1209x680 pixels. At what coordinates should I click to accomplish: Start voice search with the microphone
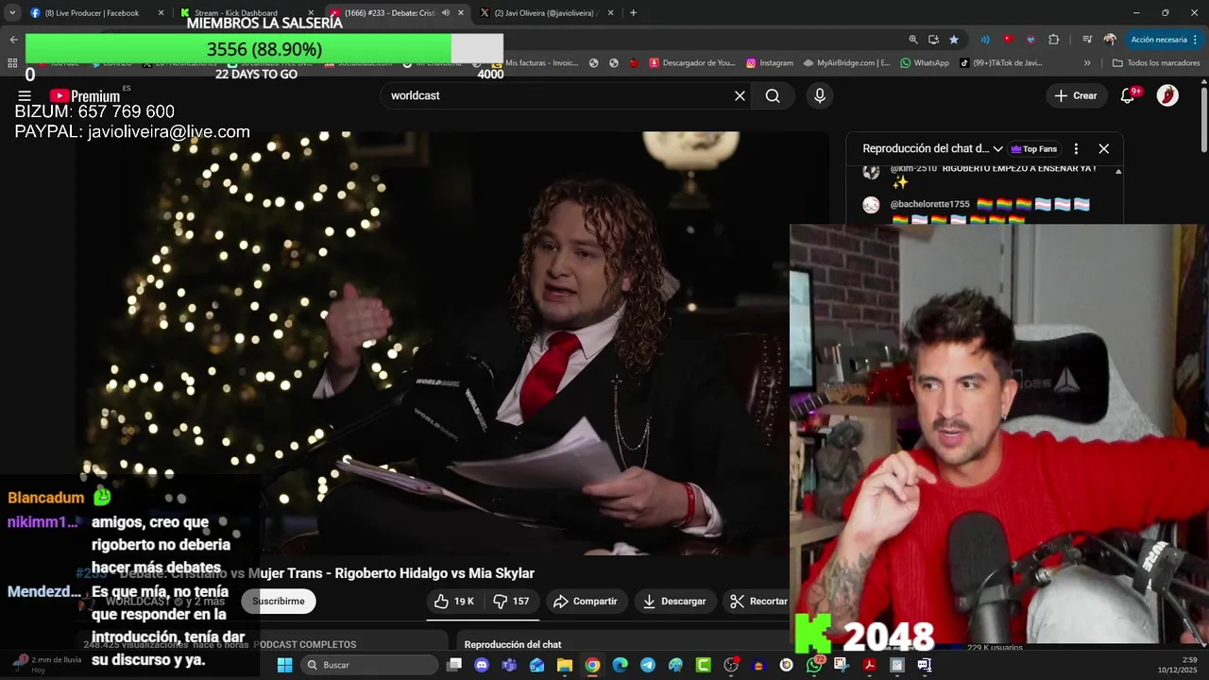(x=819, y=95)
